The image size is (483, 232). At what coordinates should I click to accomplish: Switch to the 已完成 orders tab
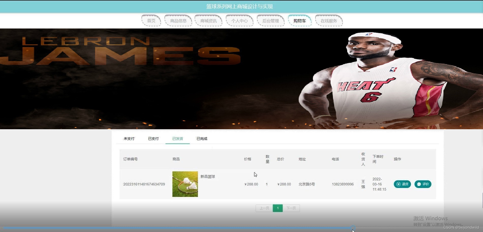202,139
